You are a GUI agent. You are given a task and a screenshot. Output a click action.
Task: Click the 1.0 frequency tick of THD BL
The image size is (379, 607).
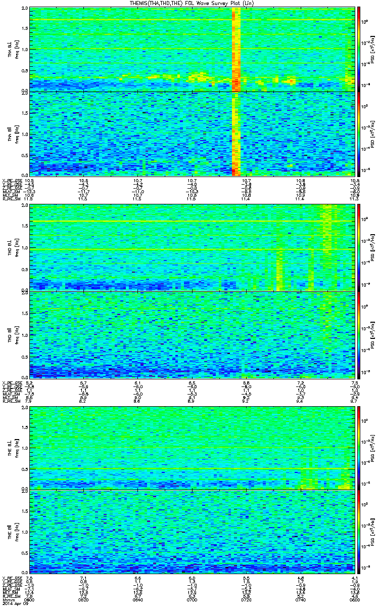pyautogui.click(x=25, y=248)
